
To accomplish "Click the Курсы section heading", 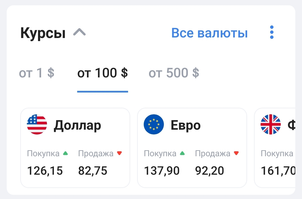I will pyautogui.click(x=43, y=34).
